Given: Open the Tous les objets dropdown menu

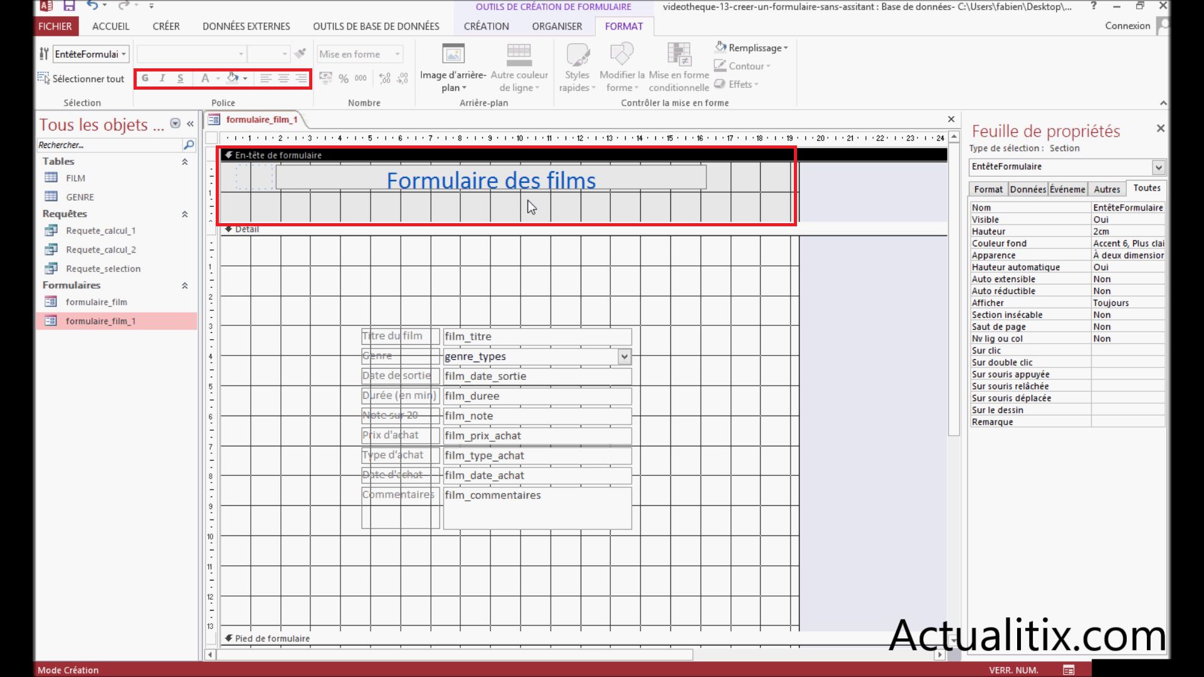Looking at the screenshot, I should [x=176, y=123].
